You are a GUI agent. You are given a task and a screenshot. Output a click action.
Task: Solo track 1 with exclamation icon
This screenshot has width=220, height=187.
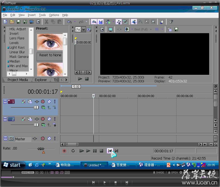click(55, 101)
